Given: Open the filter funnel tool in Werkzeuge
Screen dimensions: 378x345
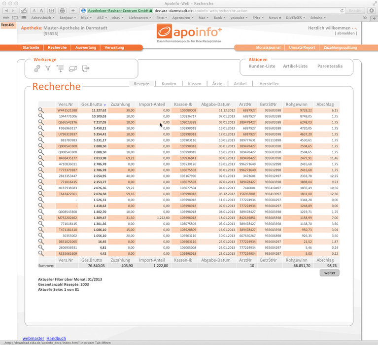Looking at the screenshot, I should (48, 69).
